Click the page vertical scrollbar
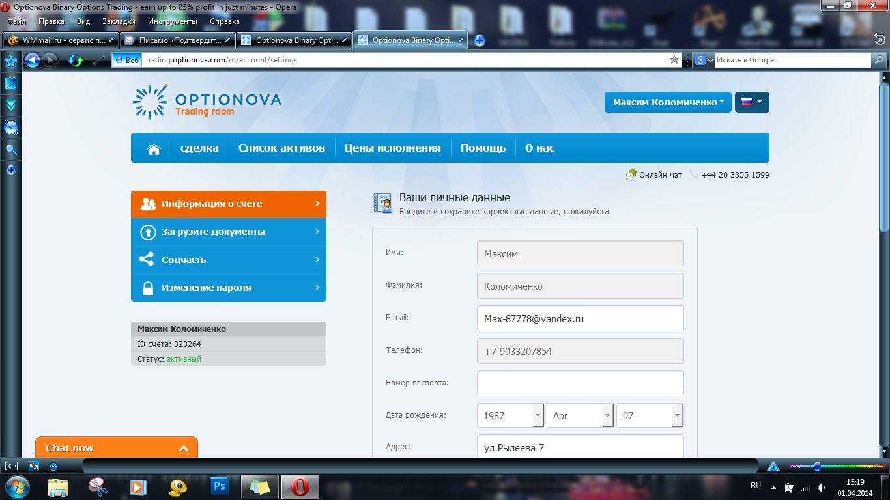 (884, 156)
